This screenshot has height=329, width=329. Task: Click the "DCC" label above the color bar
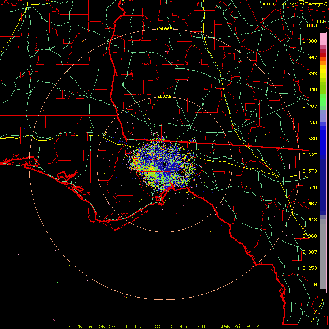click(x=321, y=22)
